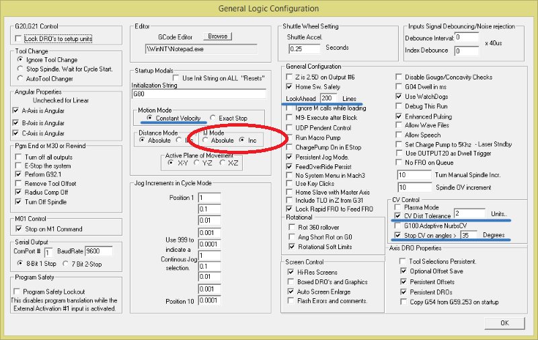This screenshot has width=538, height=340.
Task: Select X-Z active plane
Action: click(223, 162)
